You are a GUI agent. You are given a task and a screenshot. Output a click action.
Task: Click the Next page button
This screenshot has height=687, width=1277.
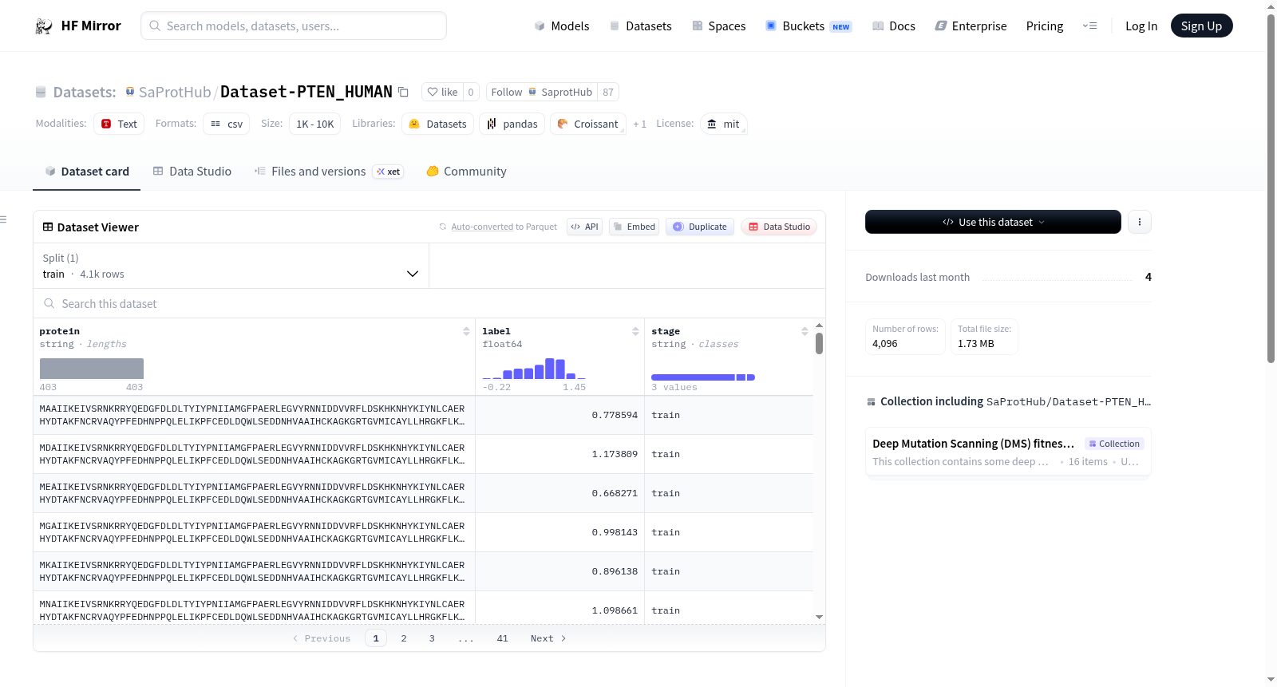point(548,638)
